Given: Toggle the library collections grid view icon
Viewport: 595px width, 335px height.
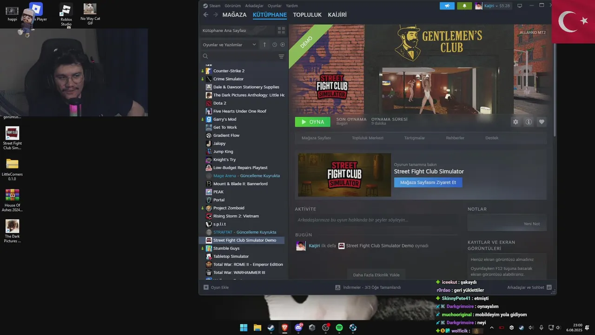Looking at the screenshot, I should (281, 30).
